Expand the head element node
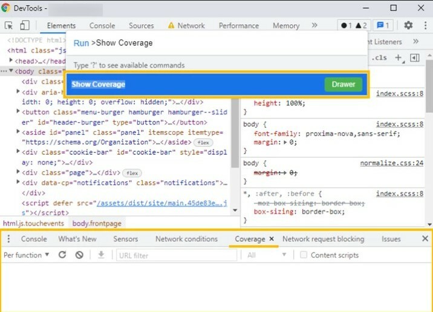Screen dimensions: 433x312 pos(11,60)
